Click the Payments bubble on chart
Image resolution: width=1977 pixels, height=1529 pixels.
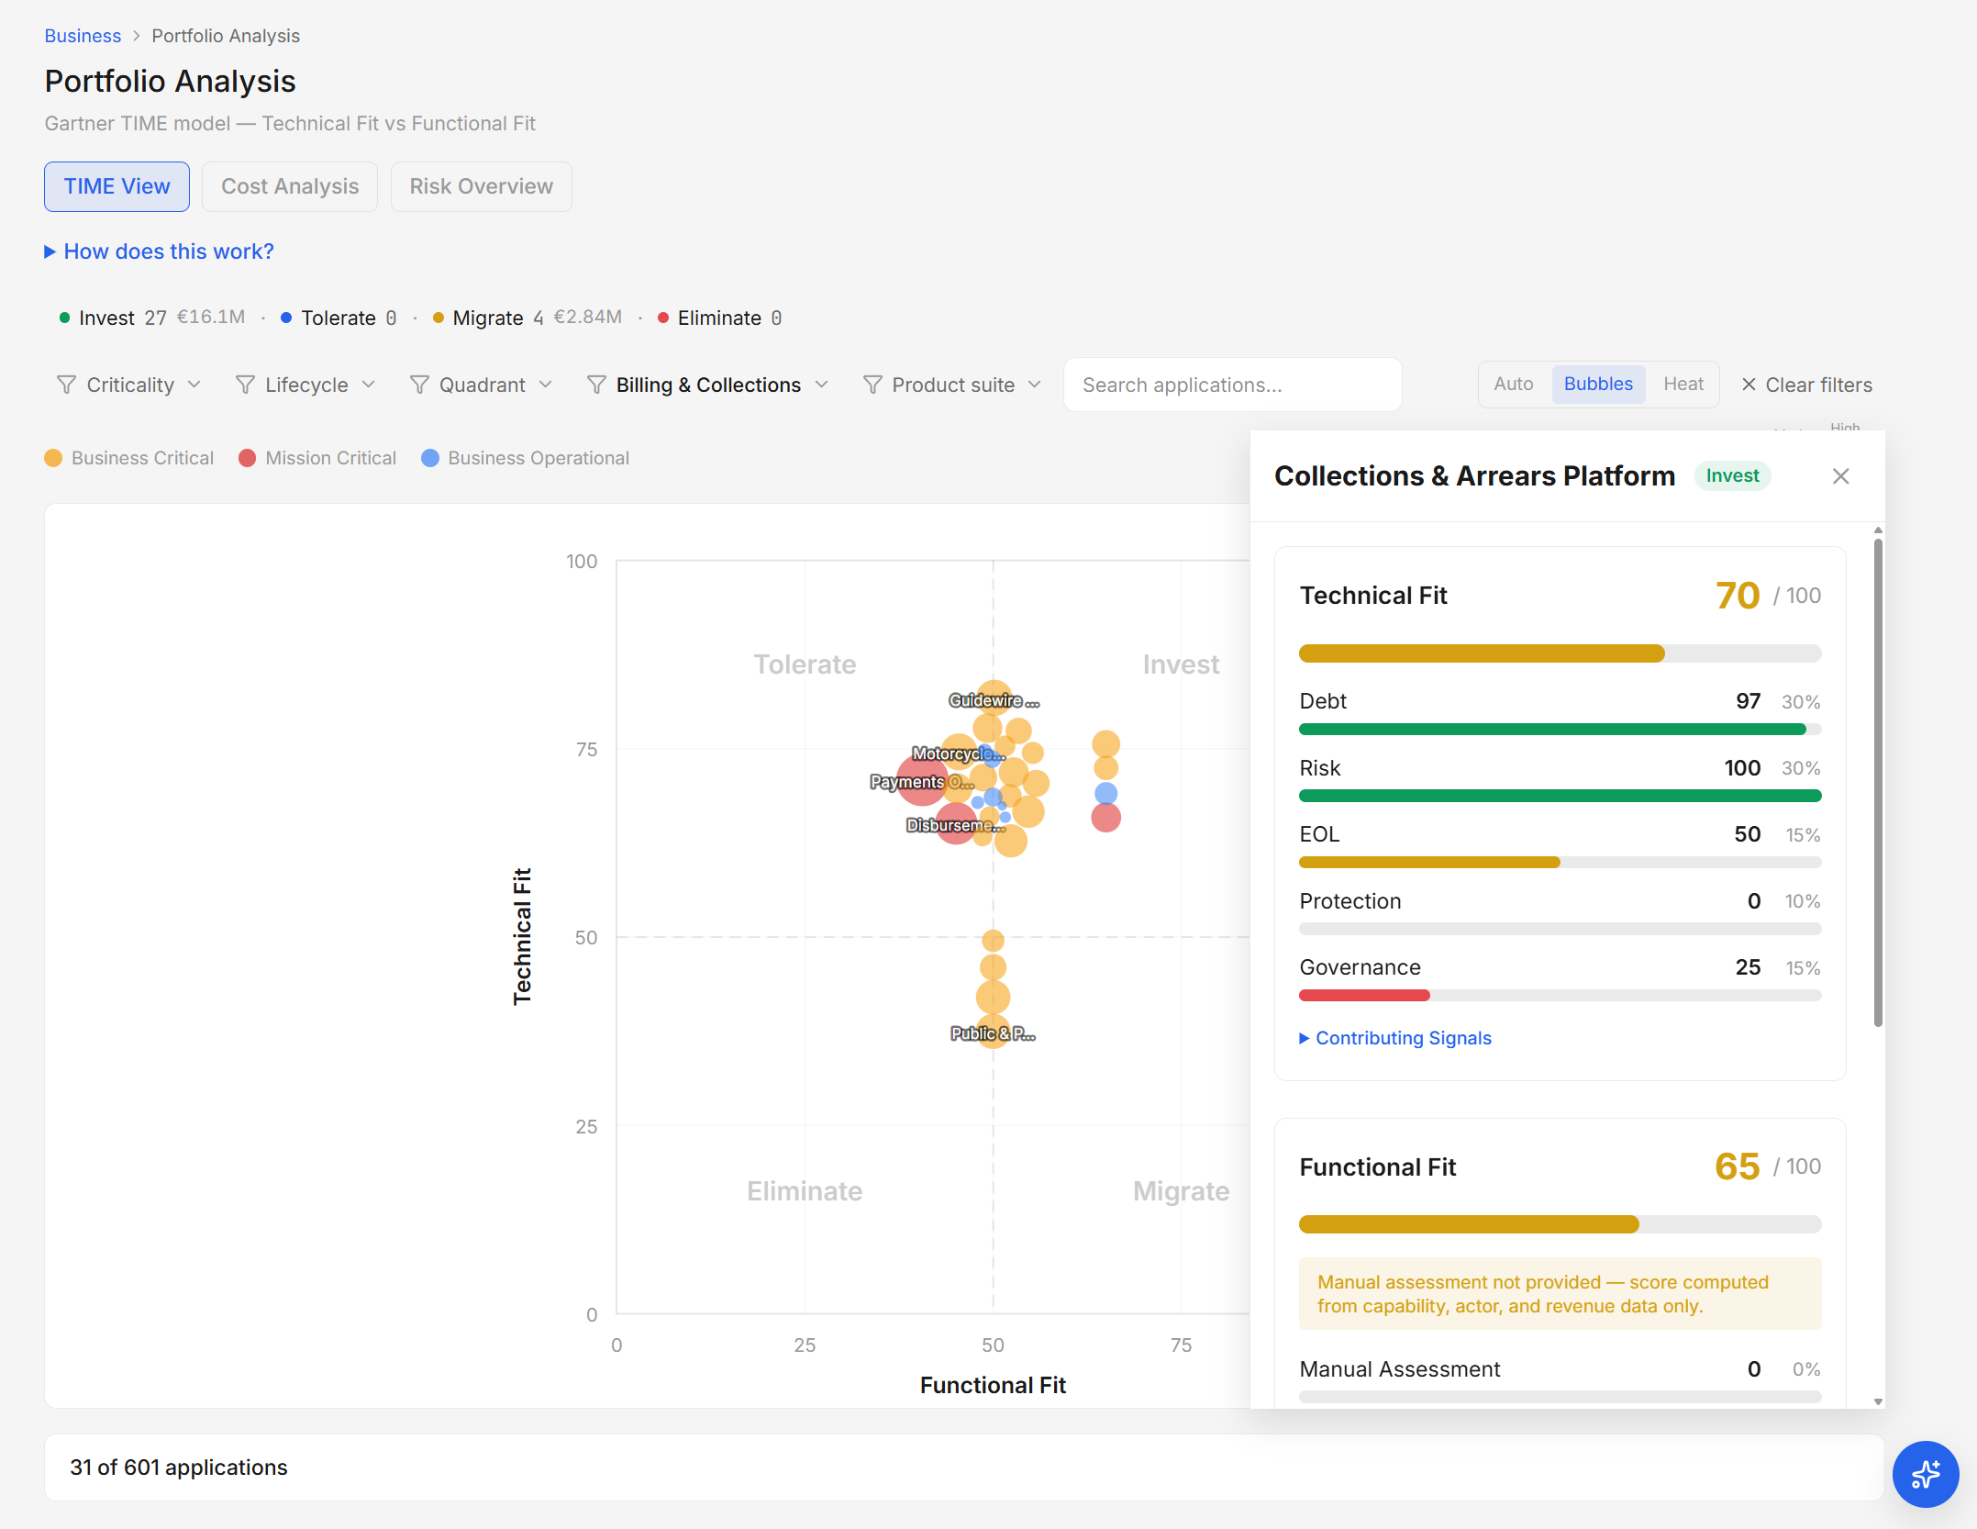point(921,782)
